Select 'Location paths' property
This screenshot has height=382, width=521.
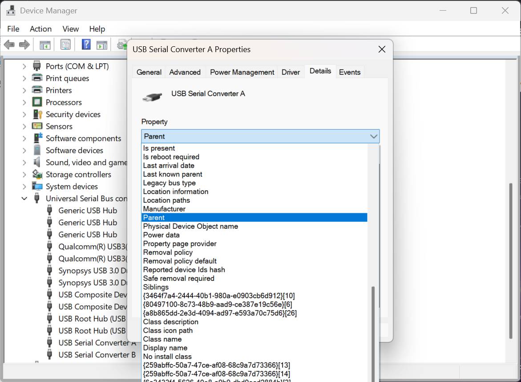(254, 200)
